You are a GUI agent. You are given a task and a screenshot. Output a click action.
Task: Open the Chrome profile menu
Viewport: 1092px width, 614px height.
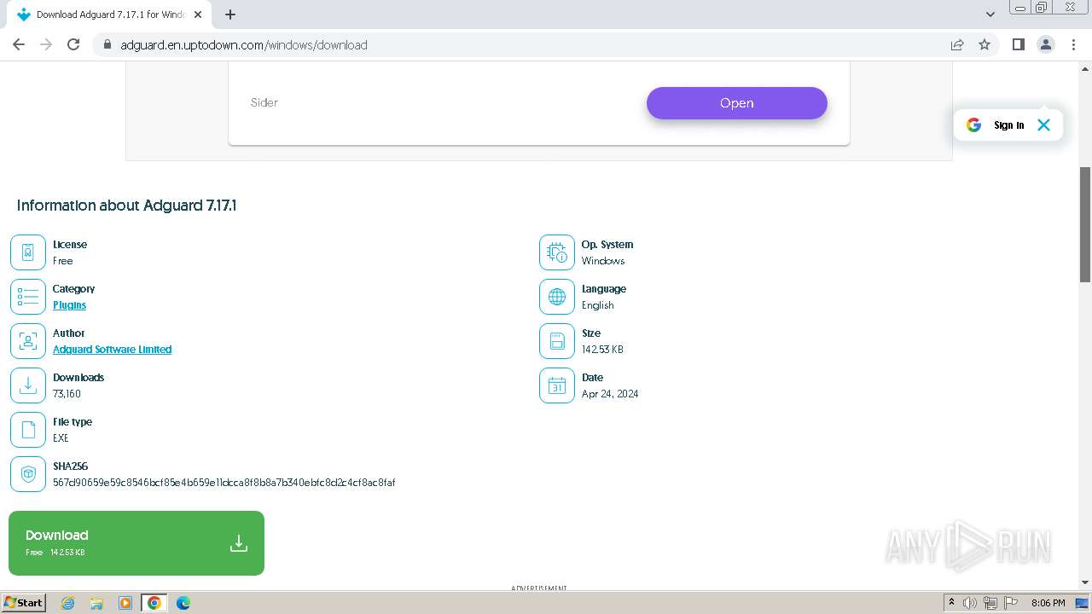[x=1046, y=44]
